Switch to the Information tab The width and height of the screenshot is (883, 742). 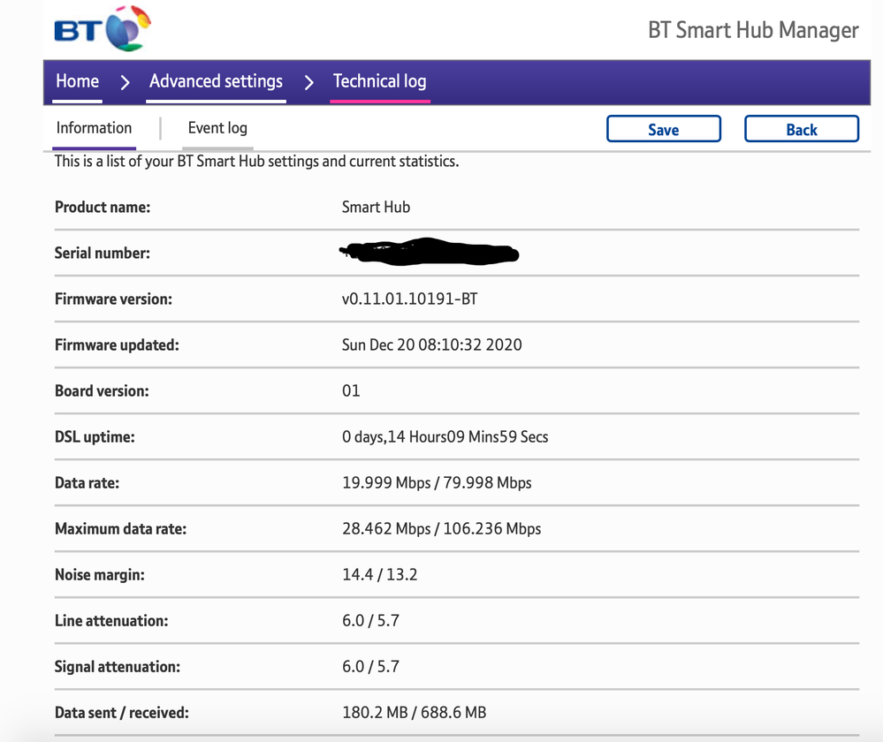(94, 128)
